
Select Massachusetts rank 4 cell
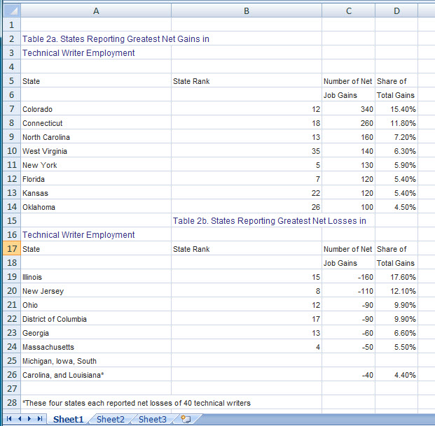247,346
